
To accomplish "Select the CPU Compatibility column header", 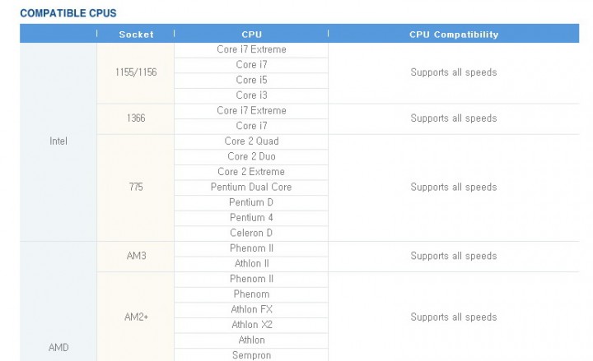I will click(453, 35).
